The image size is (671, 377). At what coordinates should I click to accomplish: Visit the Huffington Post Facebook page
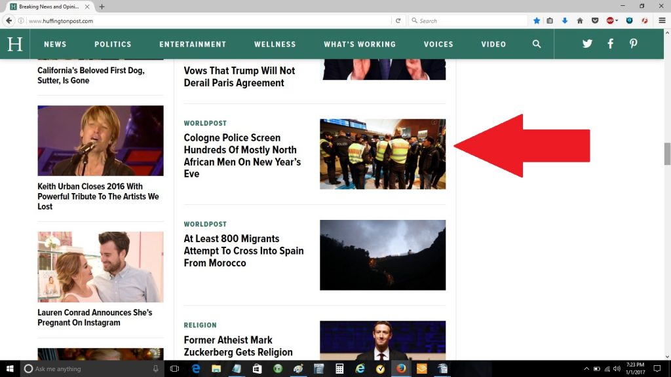pyautogui.click(x=610, y=44)
